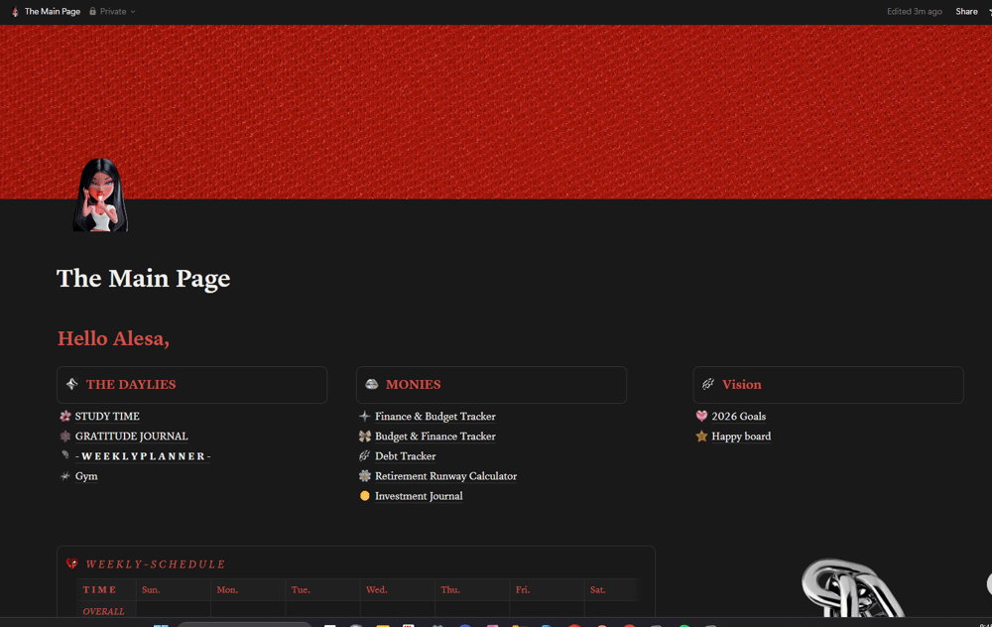
Task: Click the red cover image
Action: click(496, 111)
